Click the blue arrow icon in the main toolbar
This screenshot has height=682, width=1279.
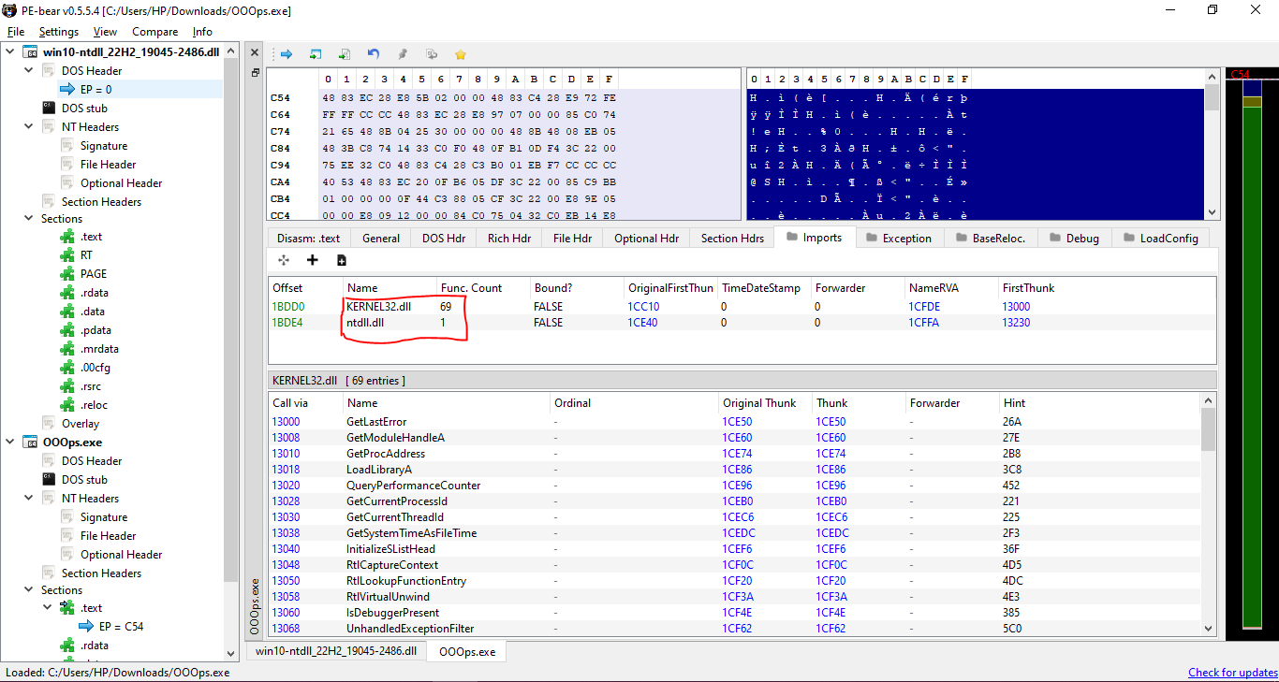coord(287,54)
